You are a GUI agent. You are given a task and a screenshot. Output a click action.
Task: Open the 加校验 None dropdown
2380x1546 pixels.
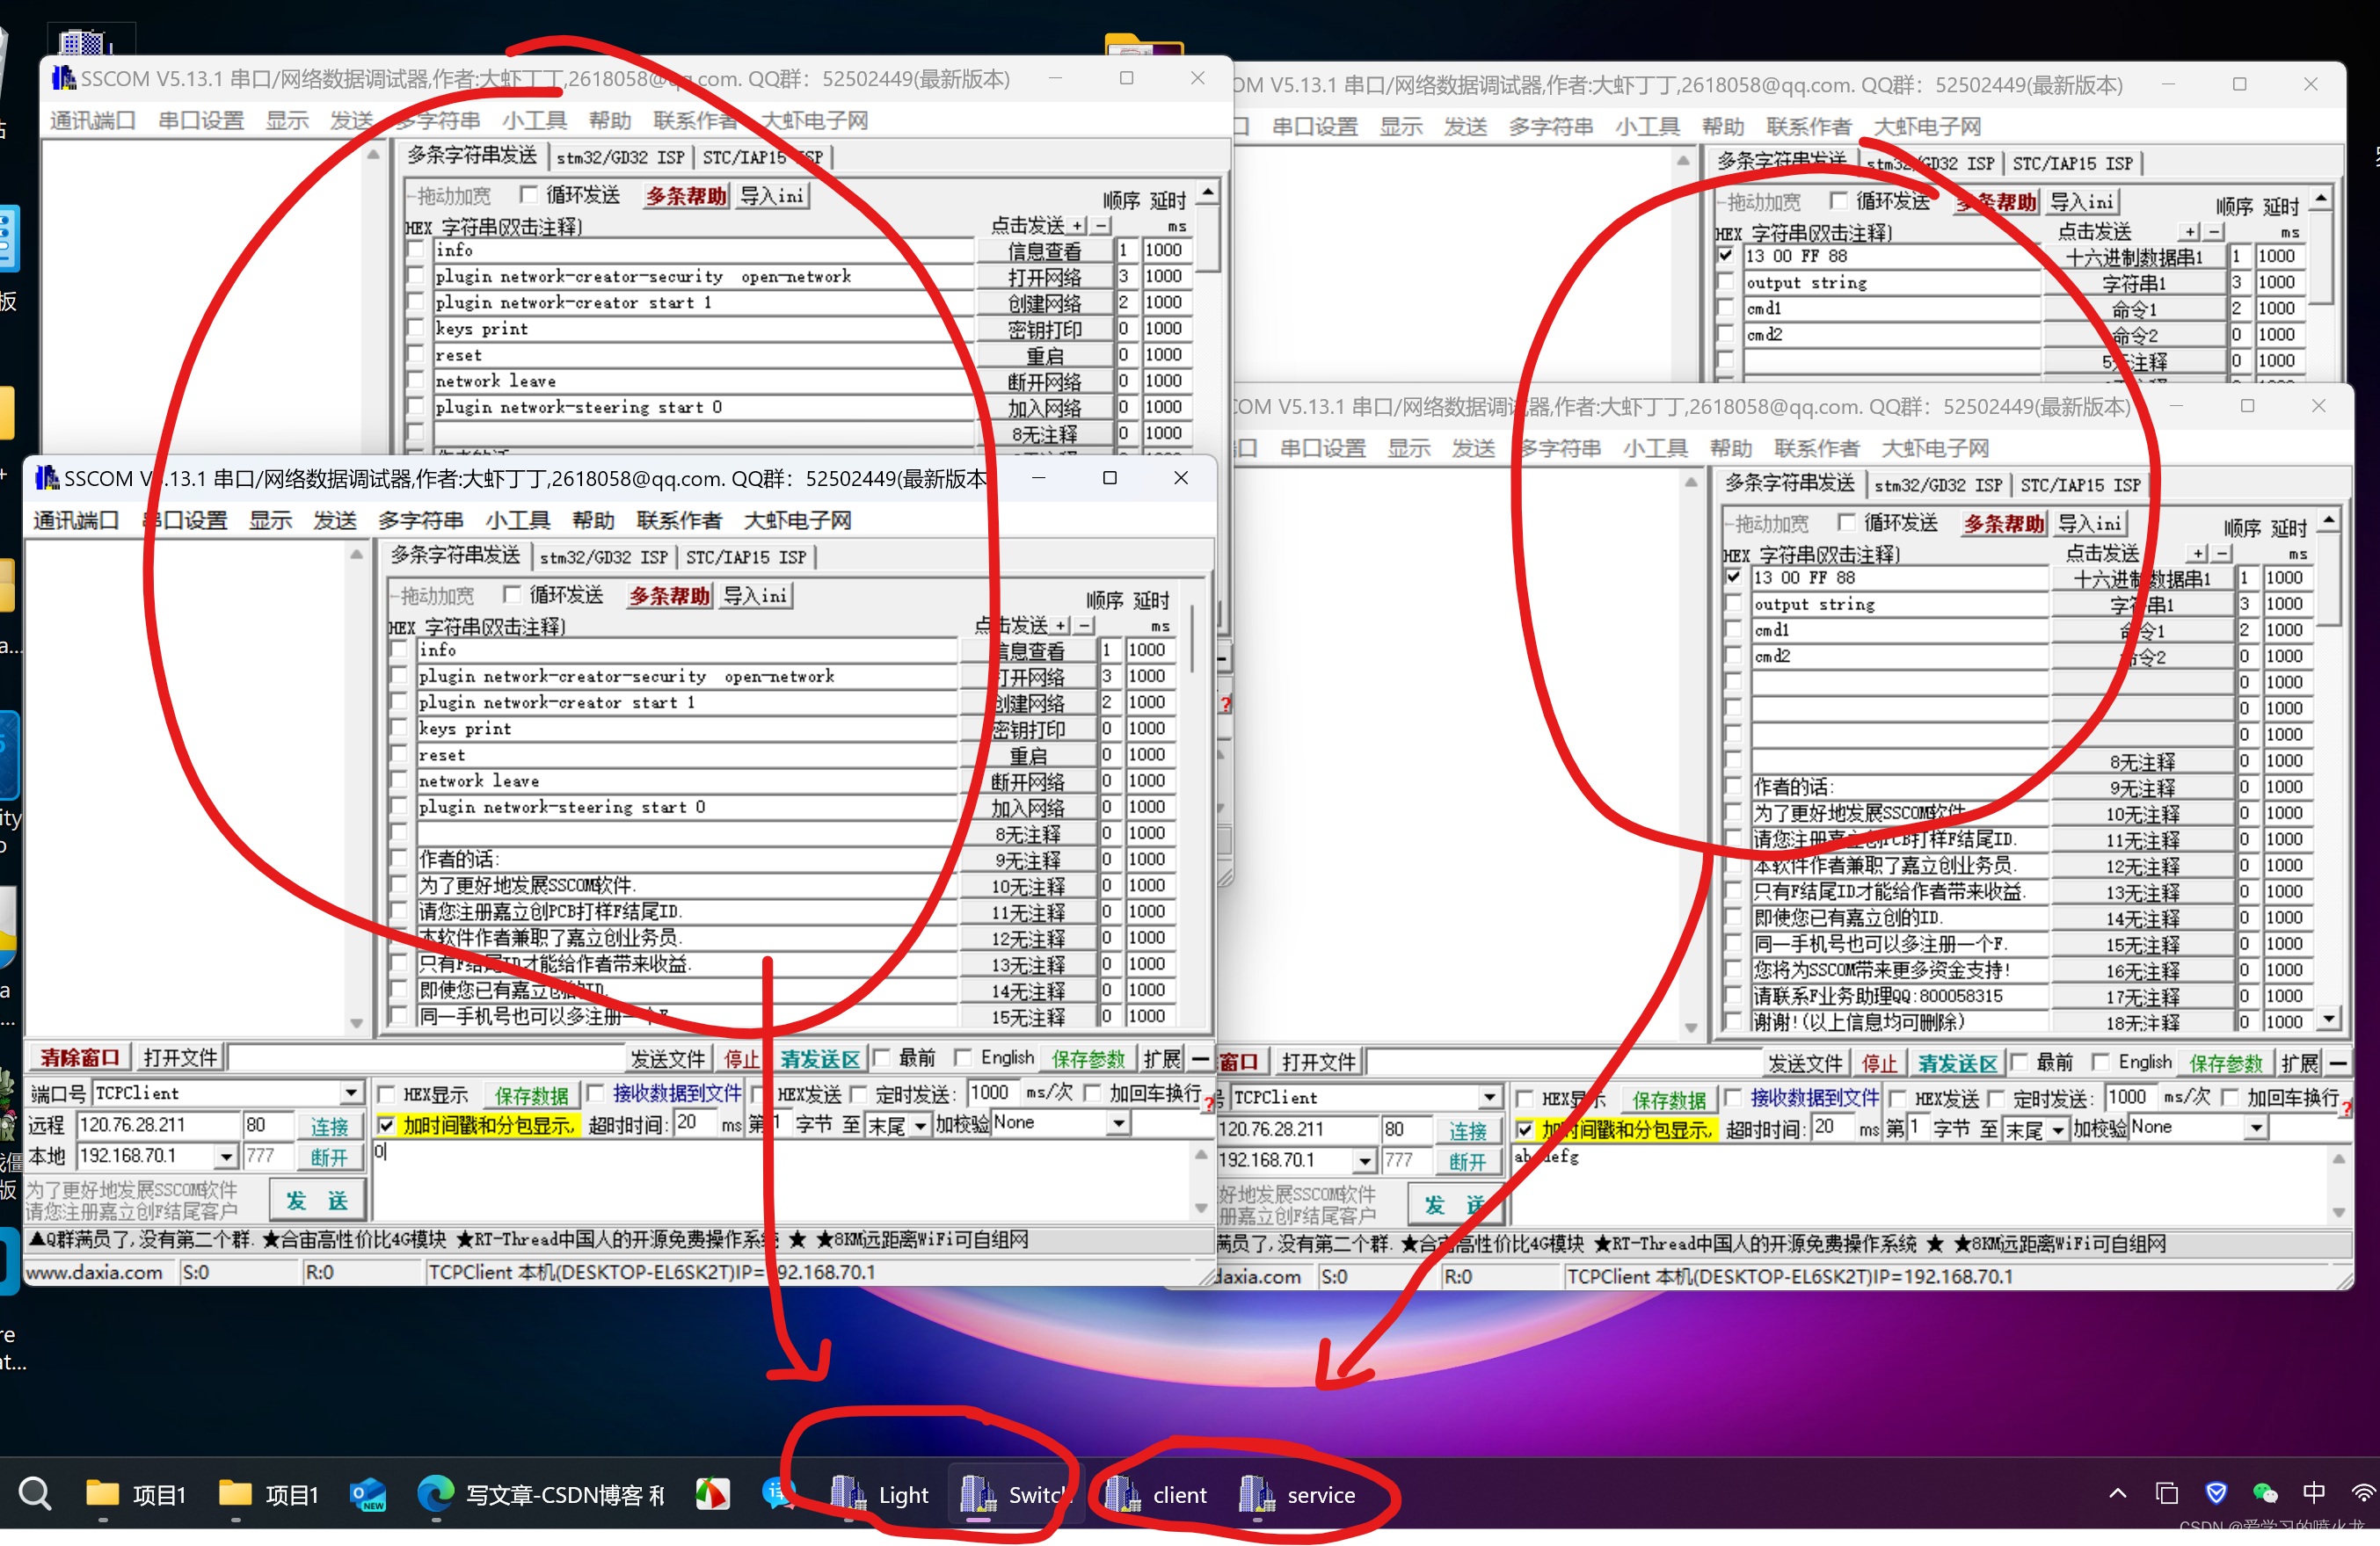[x=1118, y=1124]
